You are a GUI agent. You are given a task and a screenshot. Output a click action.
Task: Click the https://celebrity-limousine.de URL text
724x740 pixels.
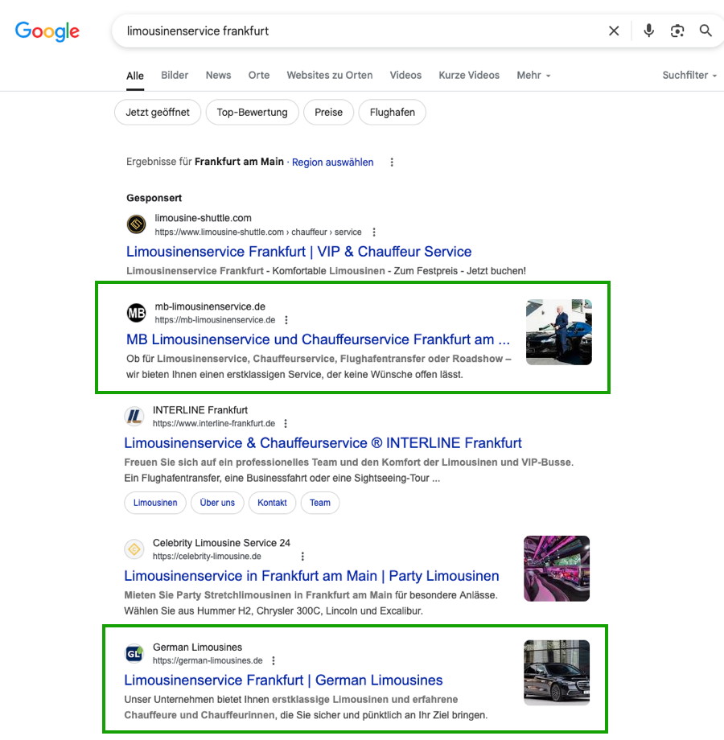tap(207, 557)
